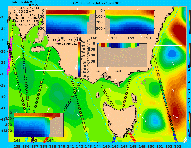This screenshot has width=191, height=148.
Task: Click the 'adj. sea level anomaly (cm)' label
Action: click(x=88, y=59)
